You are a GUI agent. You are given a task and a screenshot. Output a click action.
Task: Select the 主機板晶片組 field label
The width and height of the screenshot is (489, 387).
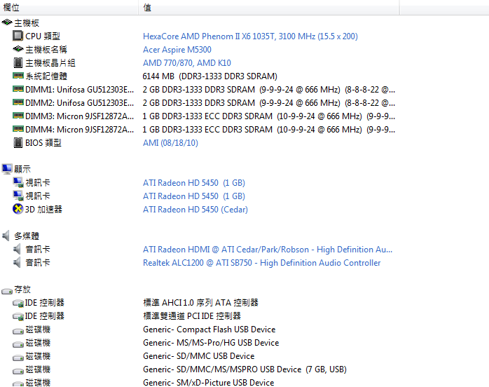50,63
